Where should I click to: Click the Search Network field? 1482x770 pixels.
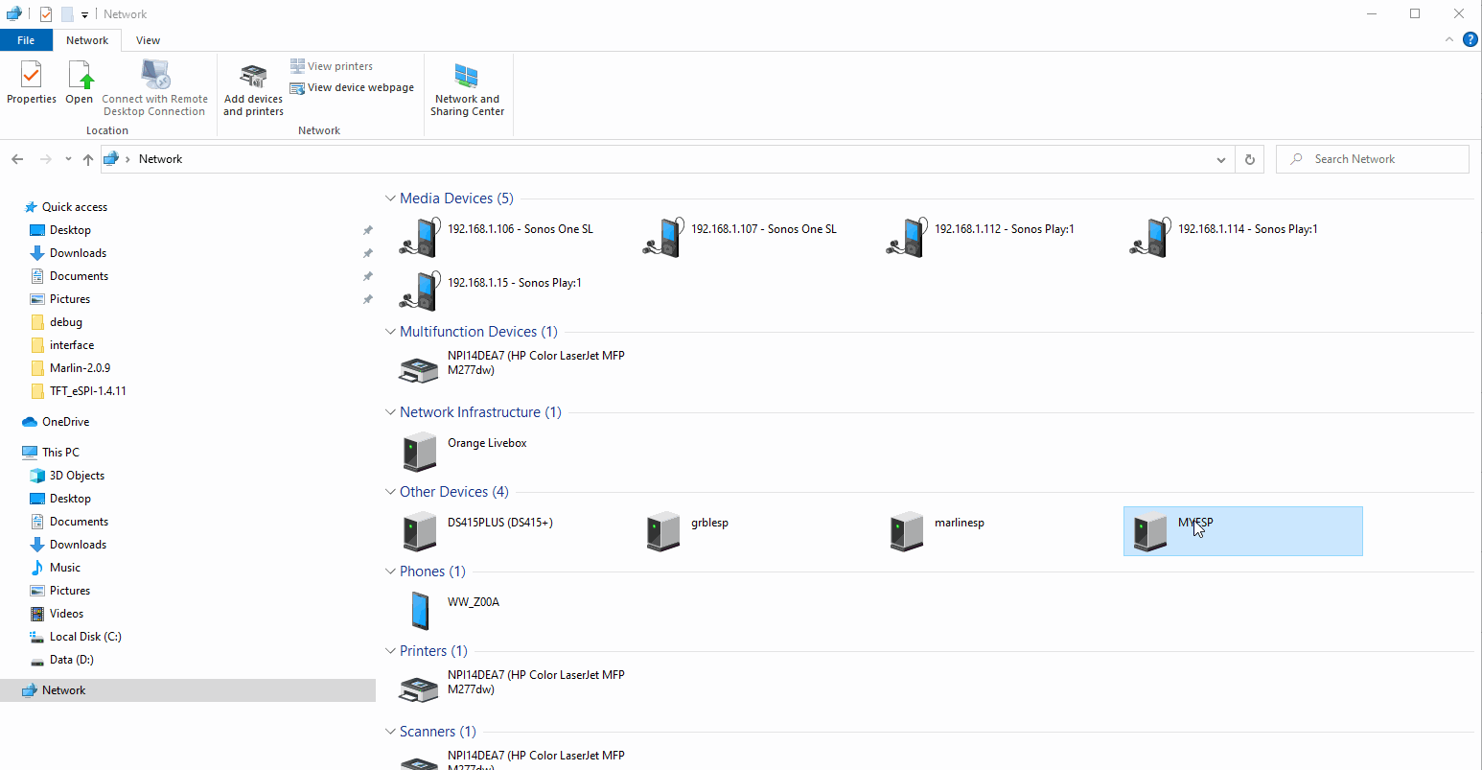[x=1373, y=159]
